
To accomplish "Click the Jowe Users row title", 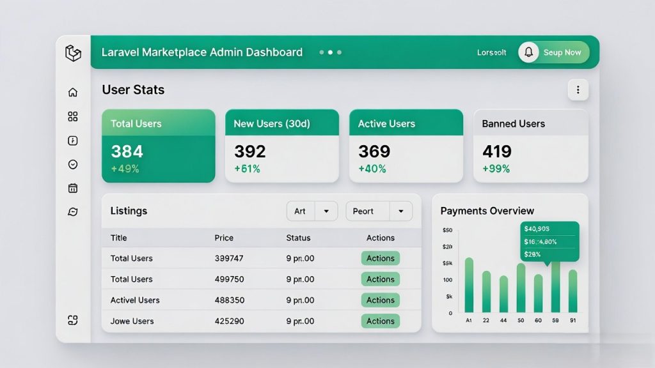I will [132, 321].
